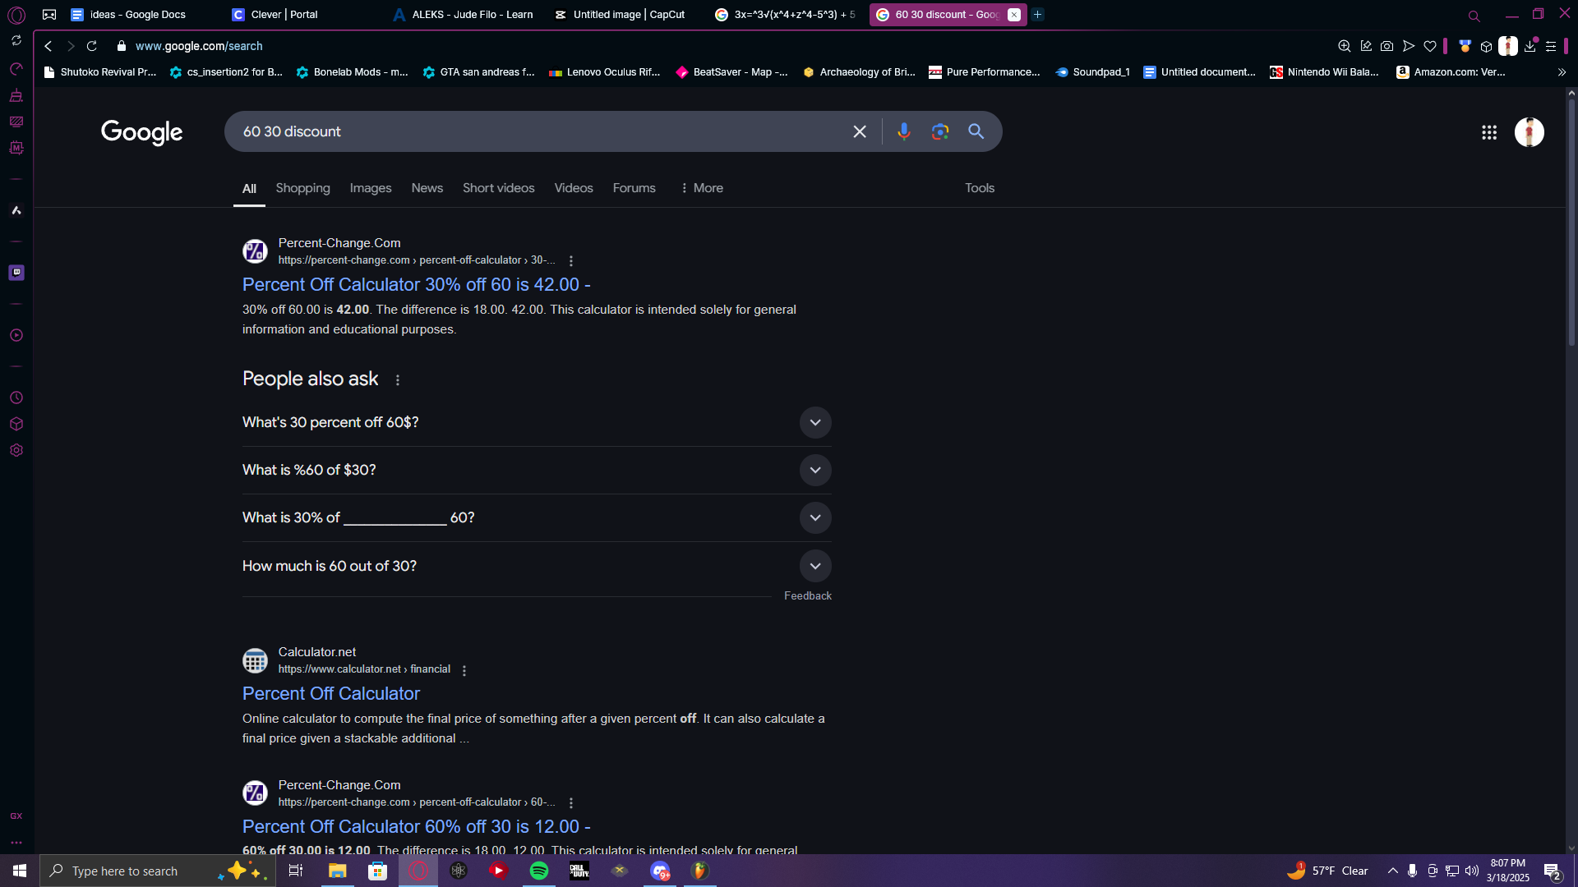Open Task View on the taskbar
Screen dimensions: 1578x887
coord(296,871)
